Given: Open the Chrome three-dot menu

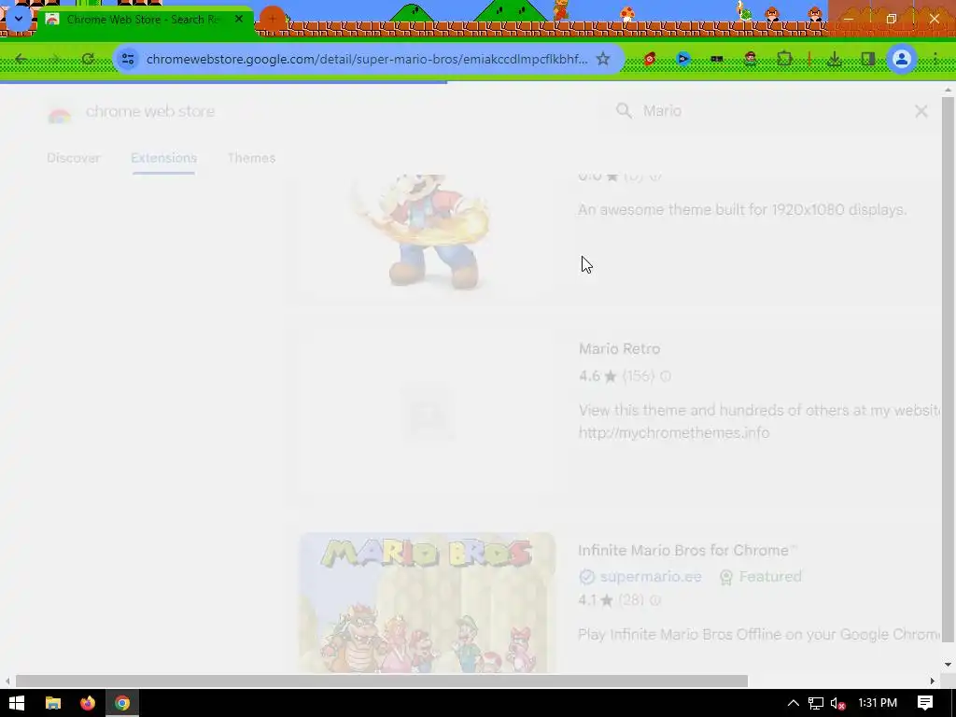Looking at the screenshot, I should tap(935, 59).
